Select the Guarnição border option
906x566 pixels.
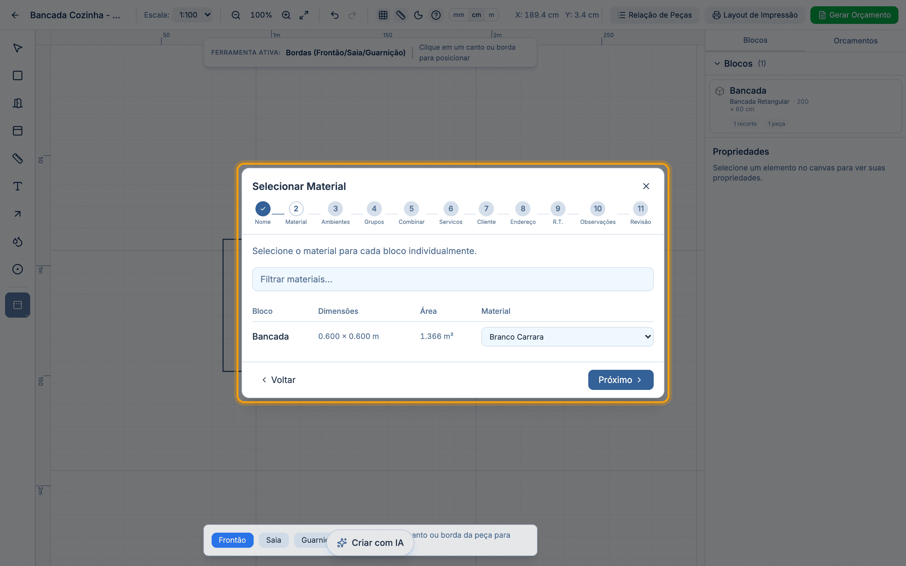pyautogui.click(x=311, y=540)
